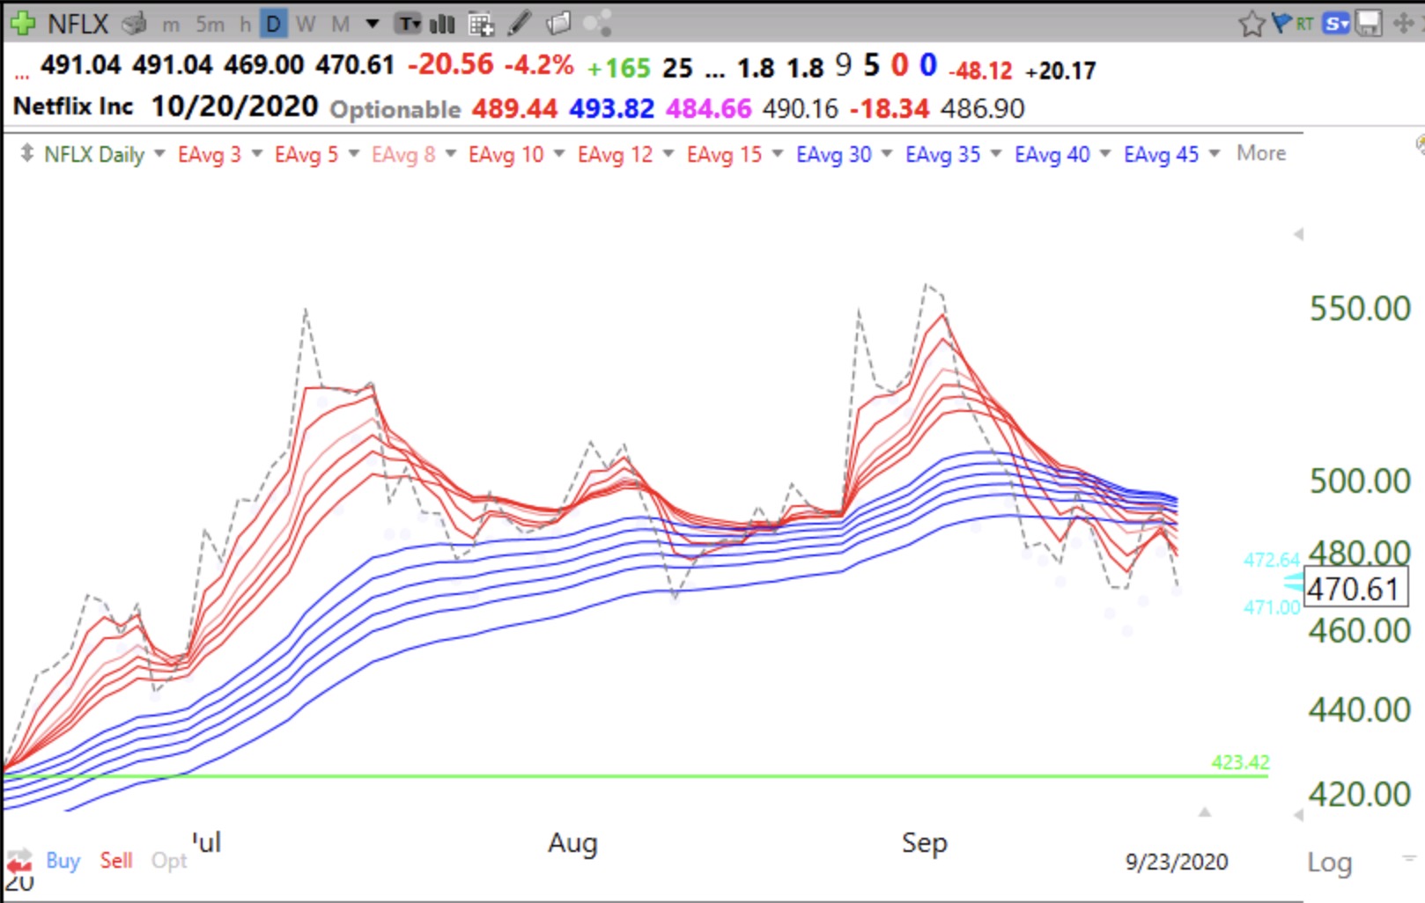
Task: Toggle the Log scale setting
Action: tap(1329, 863)
